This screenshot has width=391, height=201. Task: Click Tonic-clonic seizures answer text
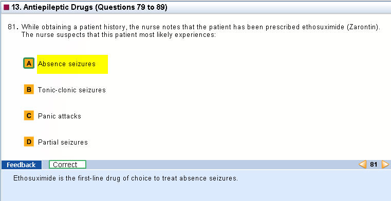click(72, 90)
